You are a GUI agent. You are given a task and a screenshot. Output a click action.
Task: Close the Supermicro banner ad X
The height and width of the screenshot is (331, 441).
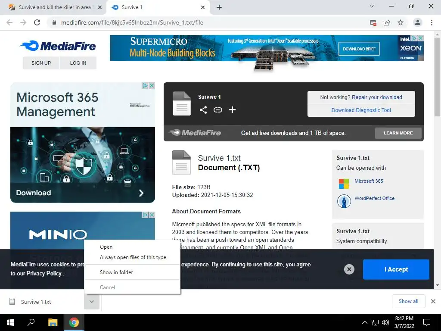pyautogui.click(x=420, y=38)
